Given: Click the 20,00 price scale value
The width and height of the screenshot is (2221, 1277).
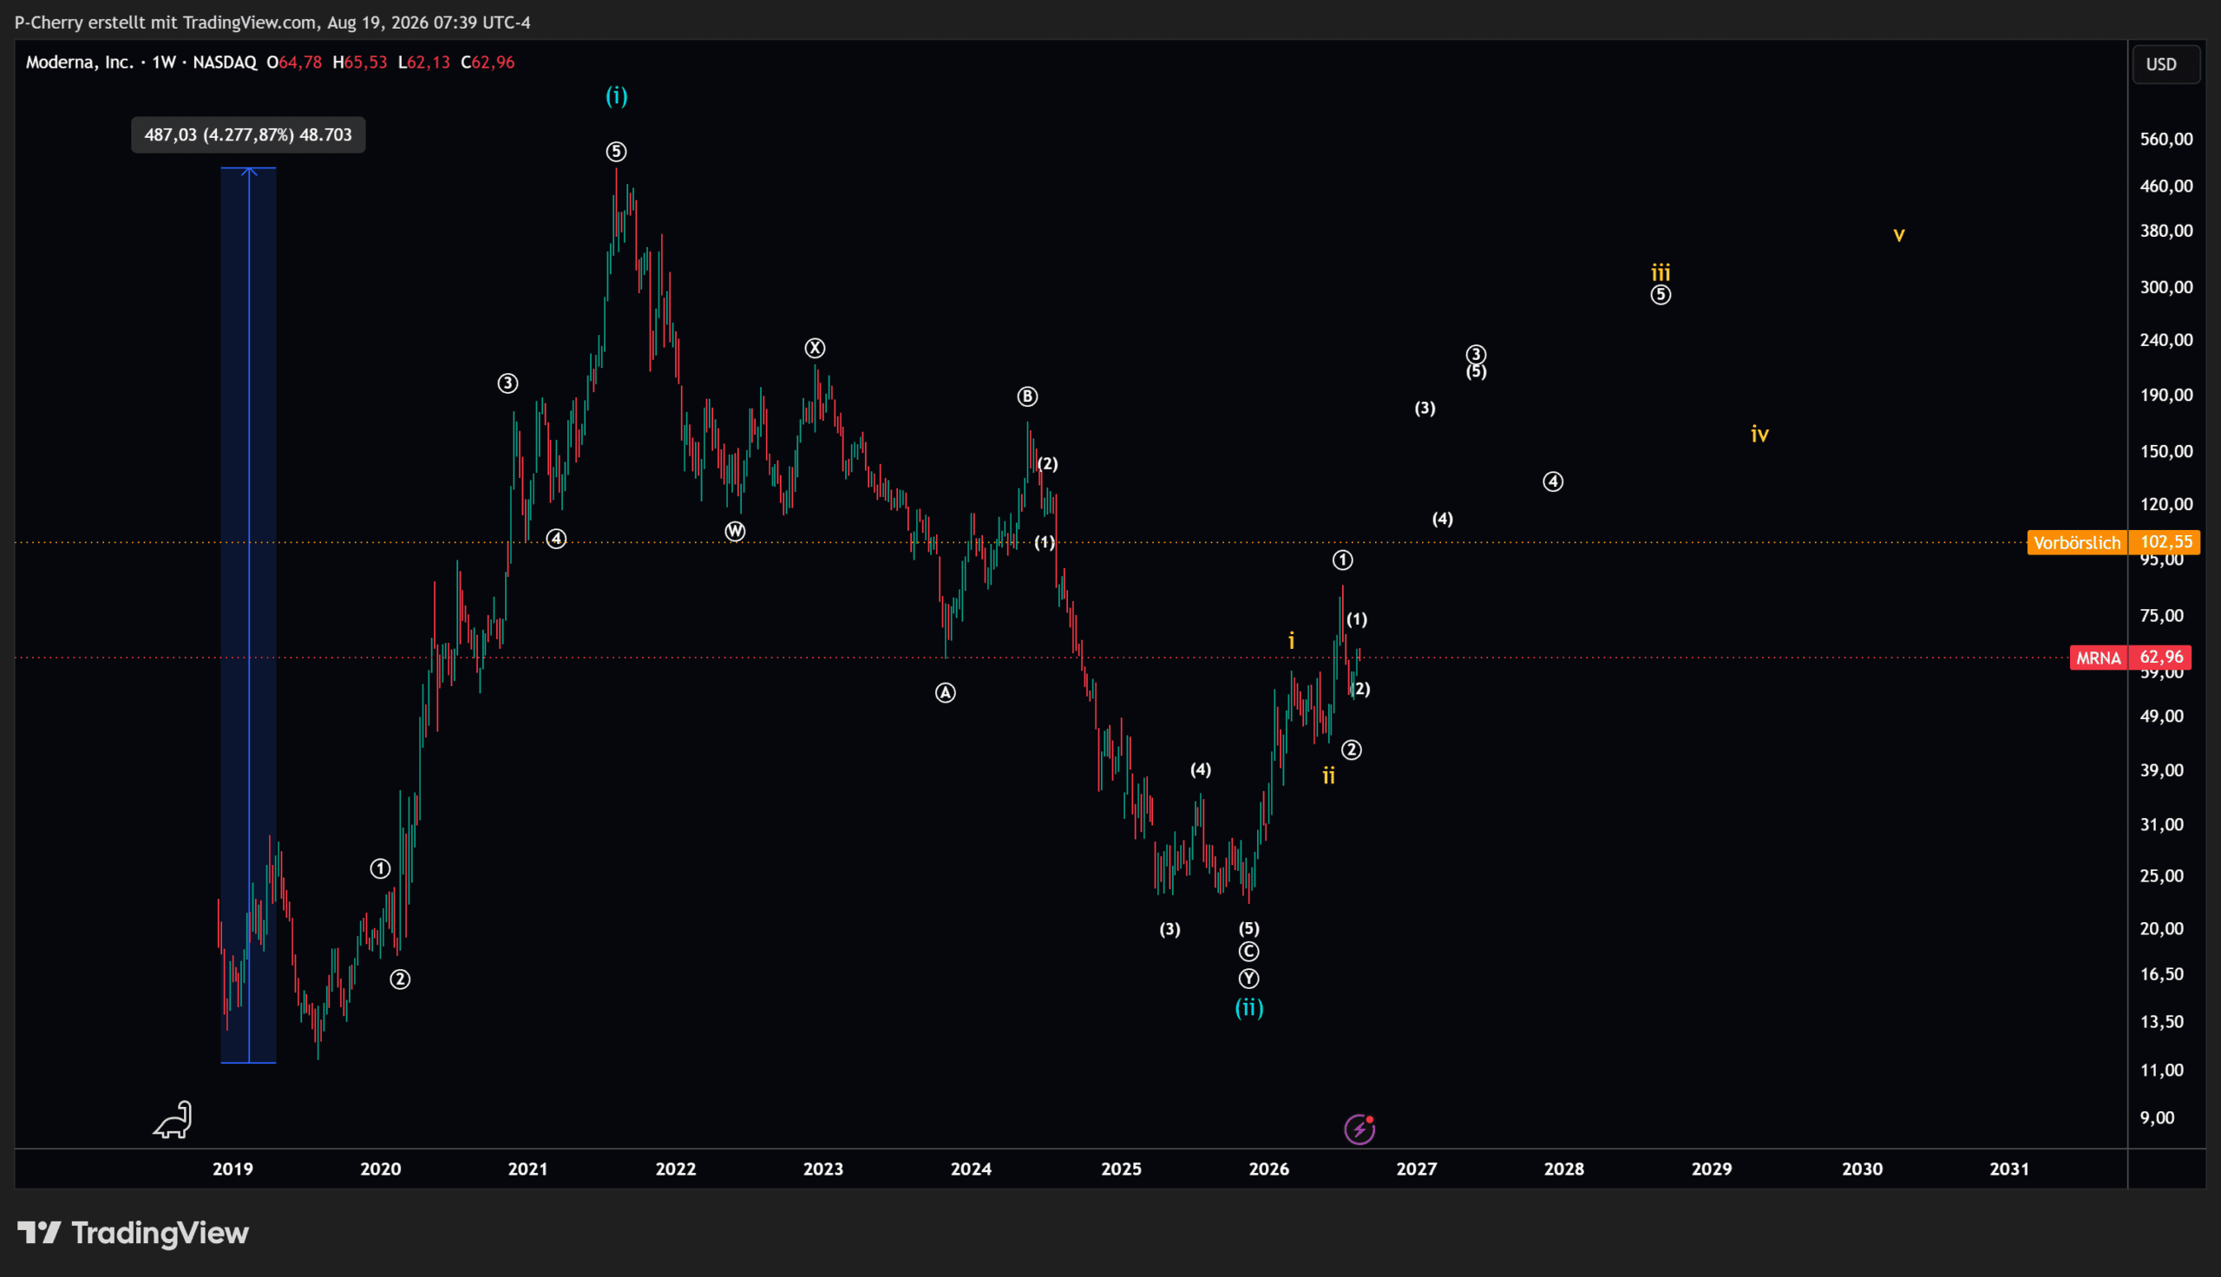Looking at the screenshot, I should pyautogui.click(x=2161, y=929).
